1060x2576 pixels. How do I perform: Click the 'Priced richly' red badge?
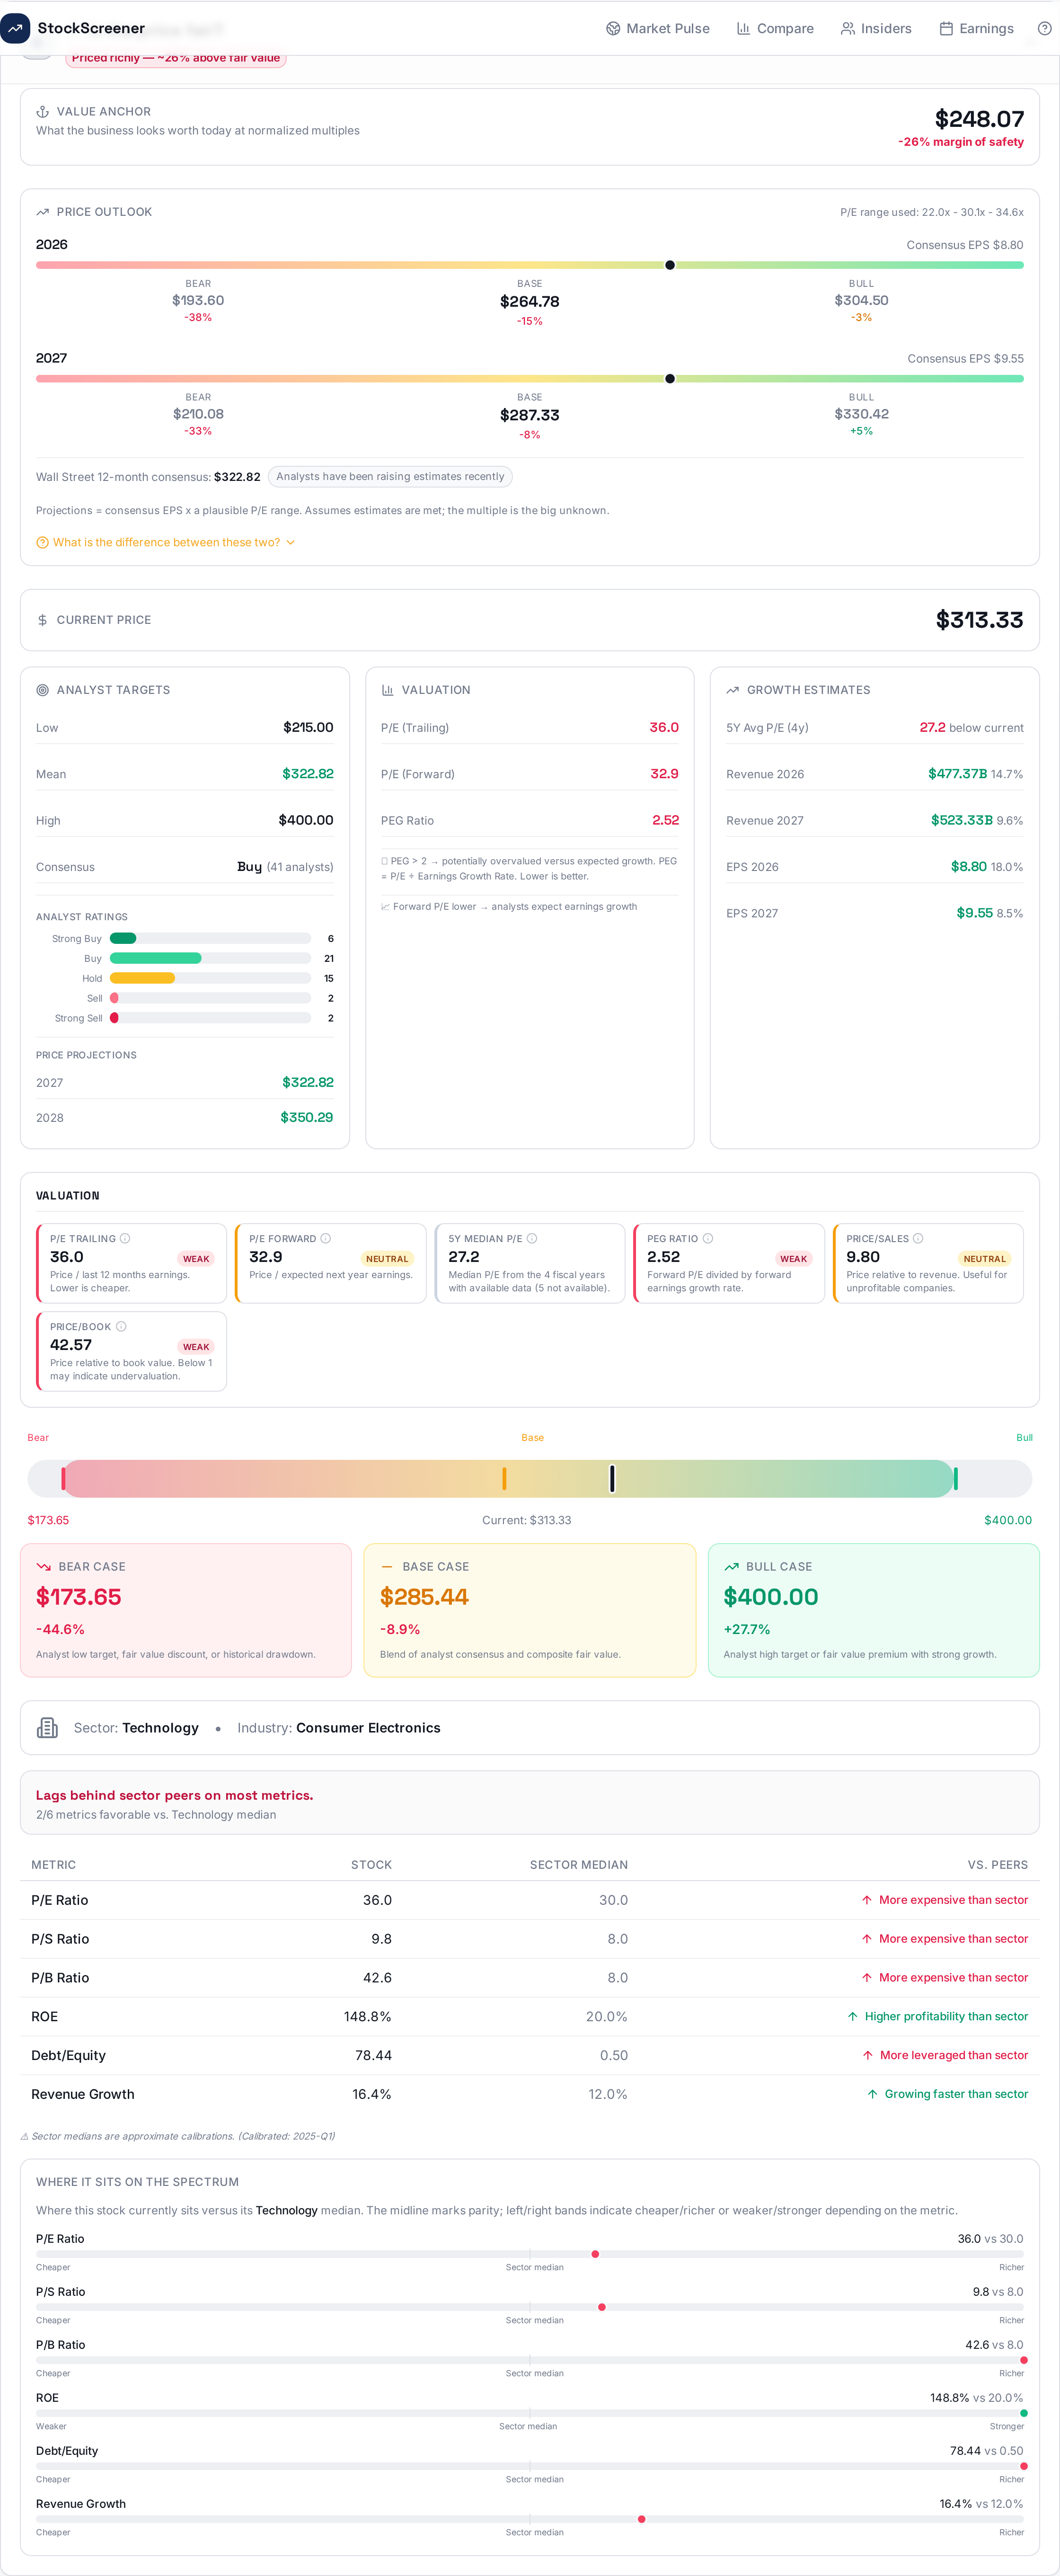tap(176, 59)
